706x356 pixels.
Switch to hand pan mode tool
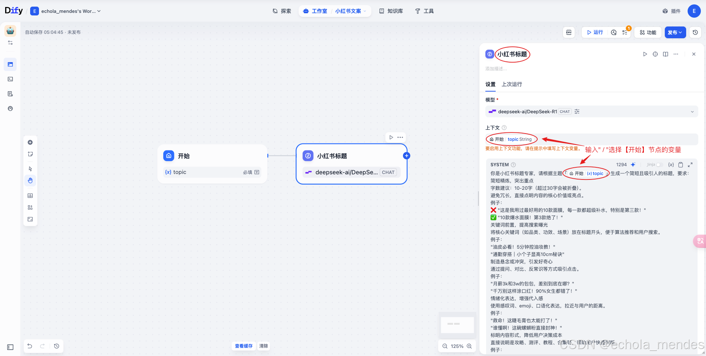pyautogui.click(x=30, y=181)
